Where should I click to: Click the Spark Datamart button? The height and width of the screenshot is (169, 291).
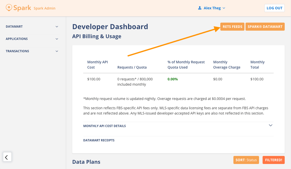click(x=265, y=27)
